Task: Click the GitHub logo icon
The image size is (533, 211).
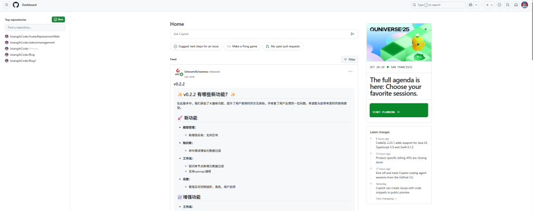Action: 16,5
